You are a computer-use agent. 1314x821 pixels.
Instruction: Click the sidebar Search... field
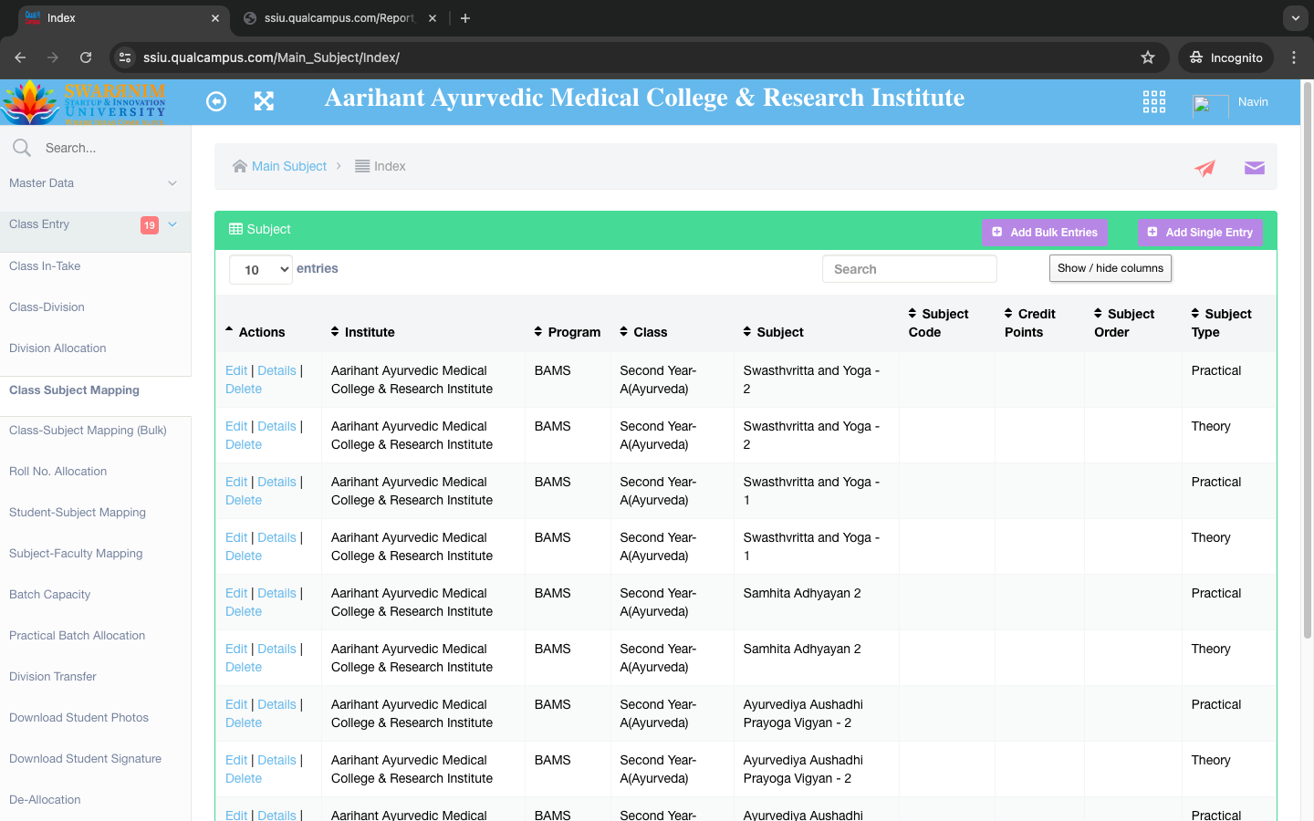[x=109, y=148]
